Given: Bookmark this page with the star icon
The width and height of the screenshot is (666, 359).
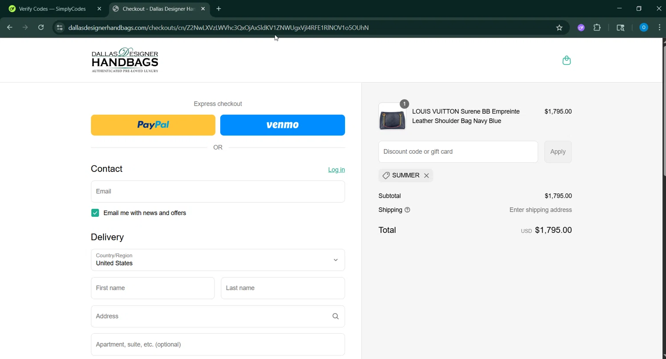Looking at the screenshot, I should [559, 28].
